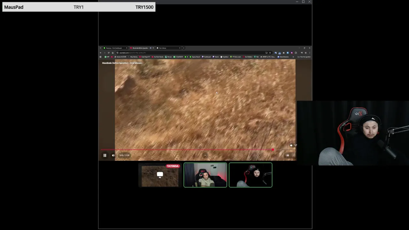Go back in the browser

(x=101, y=53)
